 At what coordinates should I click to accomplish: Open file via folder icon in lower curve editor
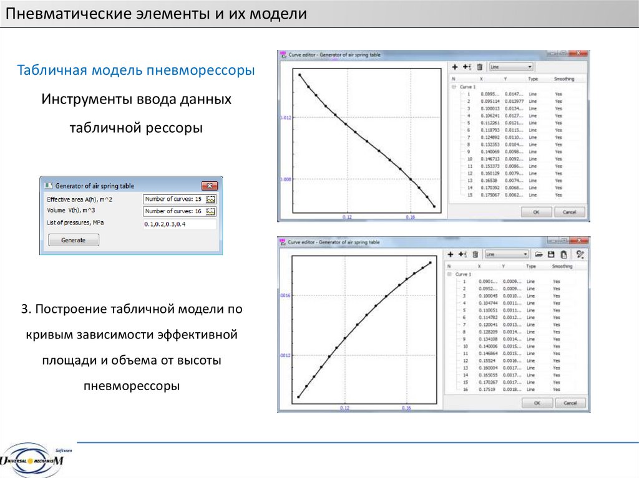539,254
